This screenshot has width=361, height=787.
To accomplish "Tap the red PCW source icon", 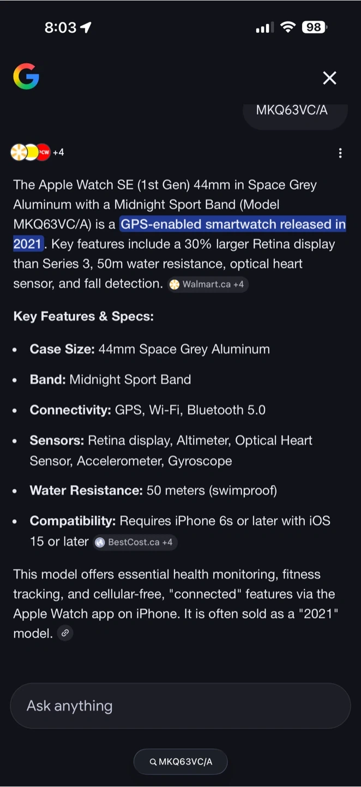I will pyautogui.click(x=44, y=152).
